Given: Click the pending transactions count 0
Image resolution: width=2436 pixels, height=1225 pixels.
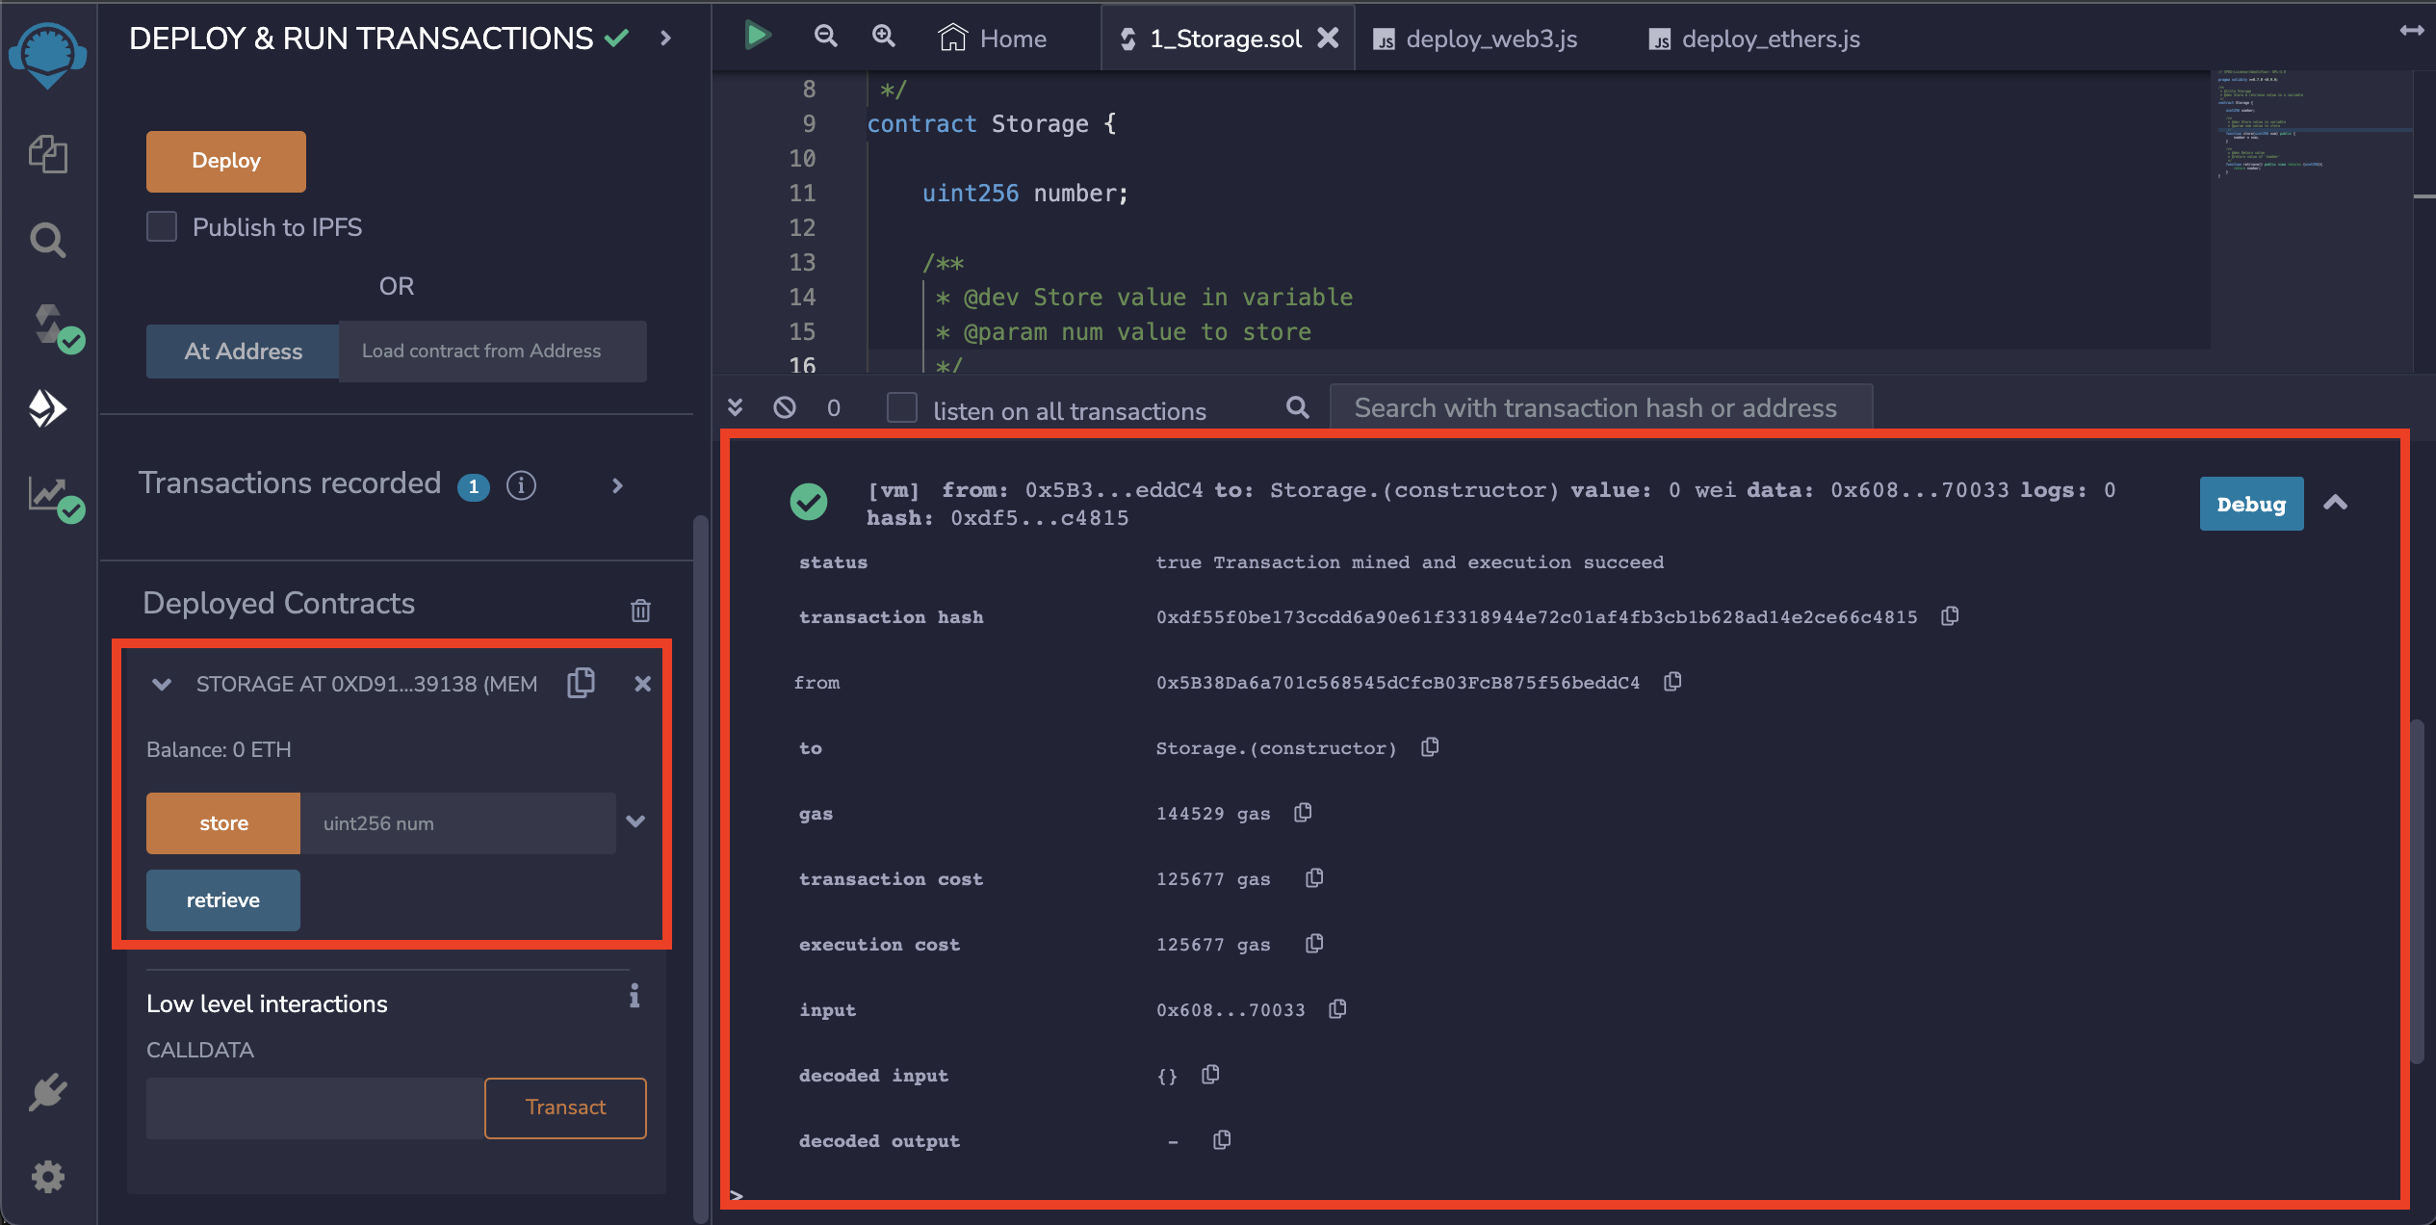Looking at the screenshot, I should coord(834,408).
